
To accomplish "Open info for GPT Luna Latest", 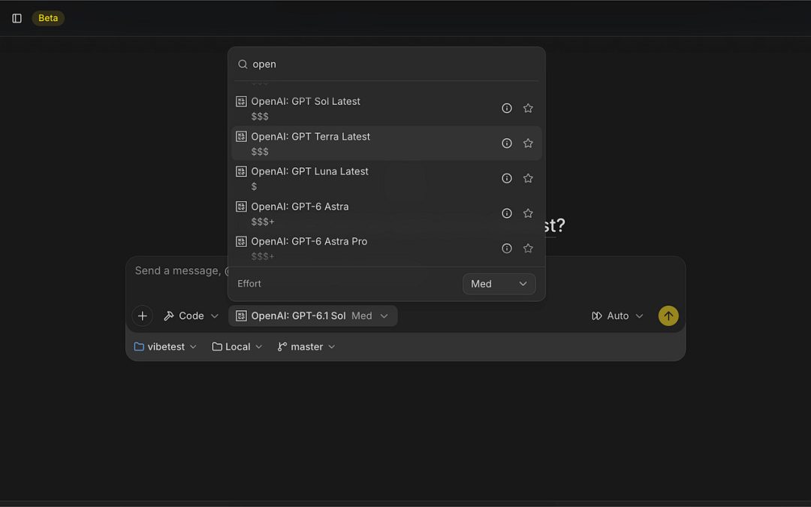I will click(x=507, y=178).
